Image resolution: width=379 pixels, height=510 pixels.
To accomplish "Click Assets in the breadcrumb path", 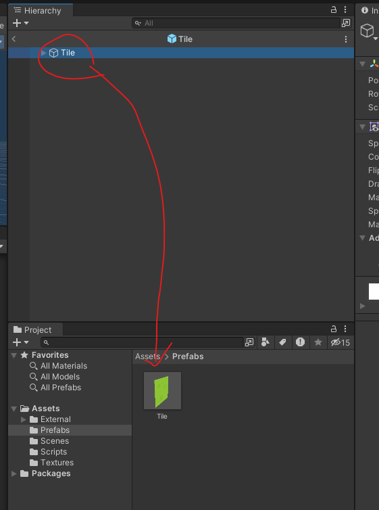I will 147,356.
